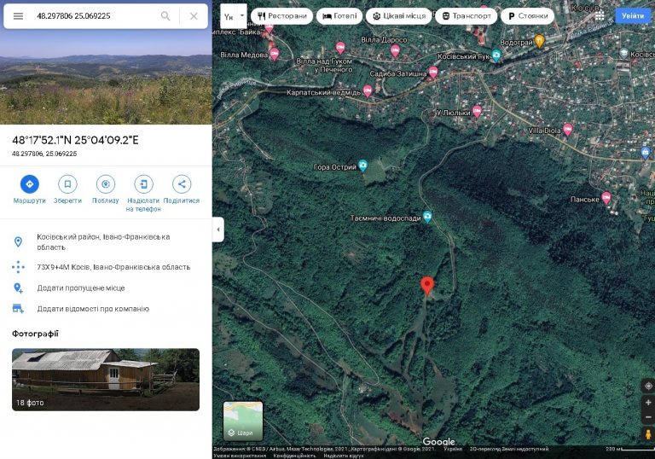Screen dimensions: 655x459
Task: Open the 18 фото barn thumbnail
Action: click(x=106, y=380)
